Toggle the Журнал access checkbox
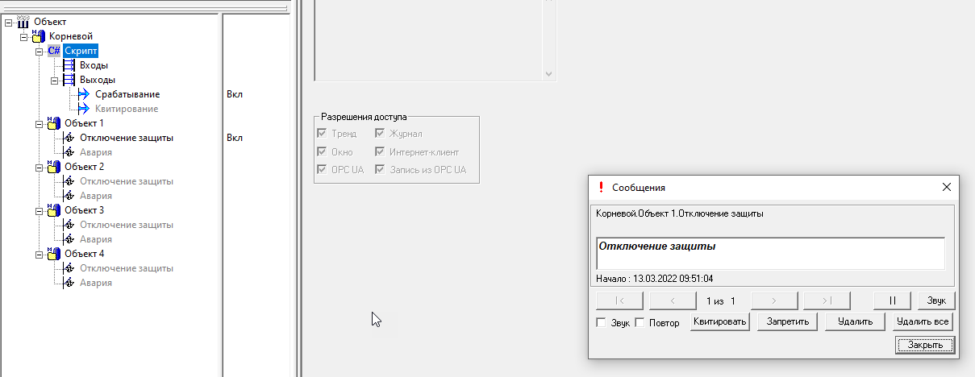The height and width of the screenshot is (377, 975). (x=380, y=133)
